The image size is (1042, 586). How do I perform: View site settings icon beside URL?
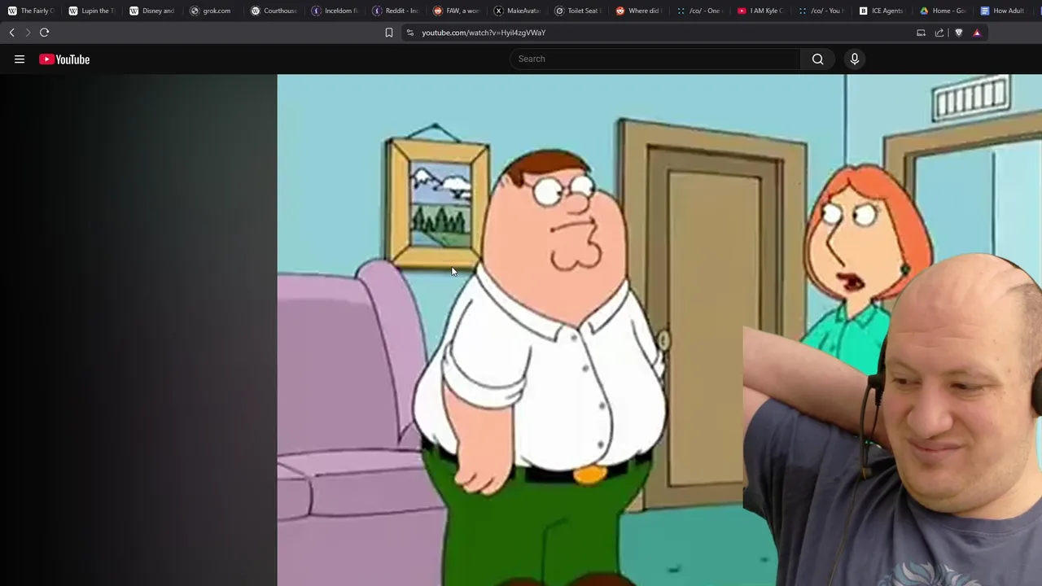[410, 33]
